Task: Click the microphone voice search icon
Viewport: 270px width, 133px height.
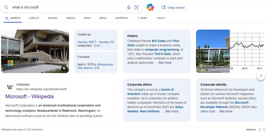Action: [x=129, y=7]
